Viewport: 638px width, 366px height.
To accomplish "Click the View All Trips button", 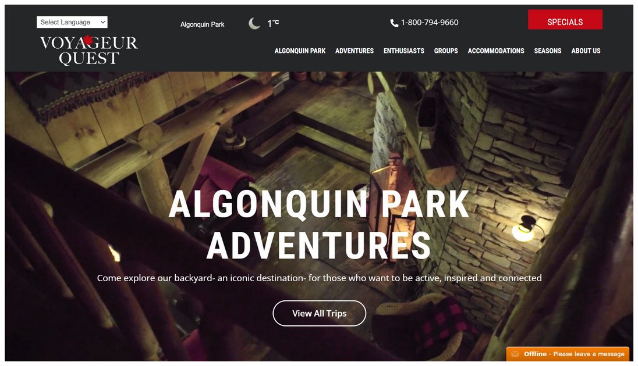I will [320, 313].
